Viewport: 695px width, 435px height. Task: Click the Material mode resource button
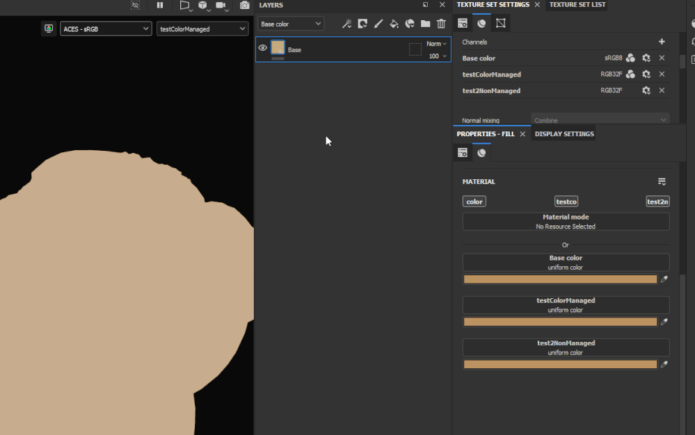tap(566, 222)
